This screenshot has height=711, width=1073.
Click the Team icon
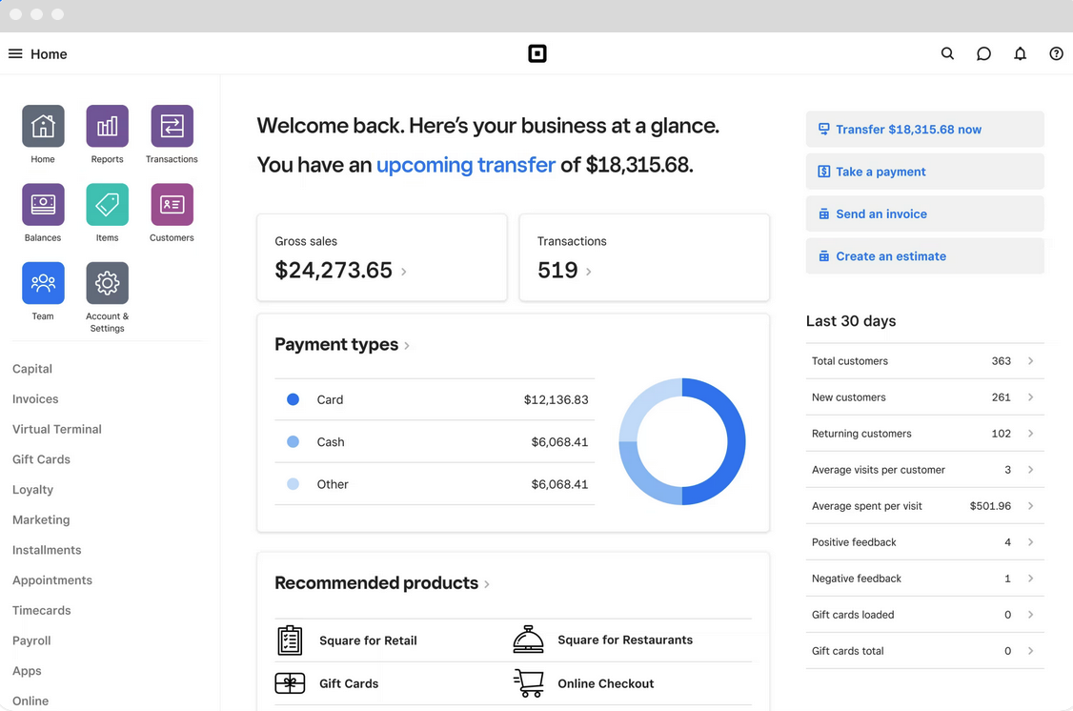(43, 283)
